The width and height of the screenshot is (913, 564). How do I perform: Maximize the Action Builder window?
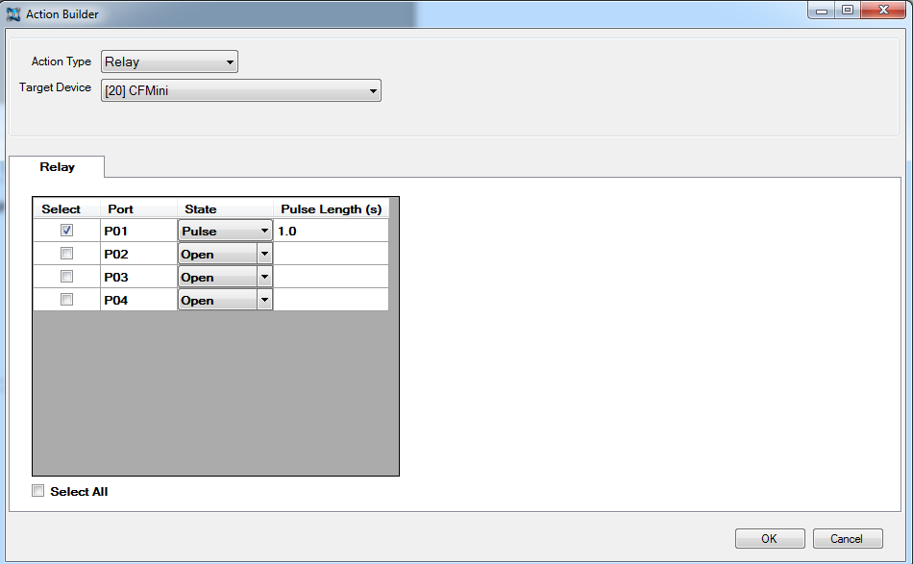click(848, 11)
